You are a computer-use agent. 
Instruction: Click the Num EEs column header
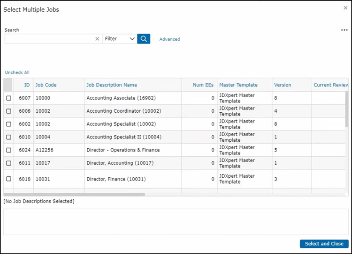[x=203, y=85]
